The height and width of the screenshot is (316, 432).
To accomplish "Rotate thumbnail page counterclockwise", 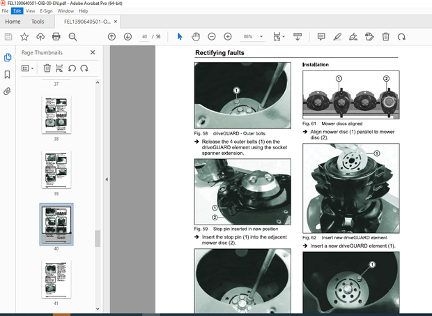I will [x=72, y=68].
